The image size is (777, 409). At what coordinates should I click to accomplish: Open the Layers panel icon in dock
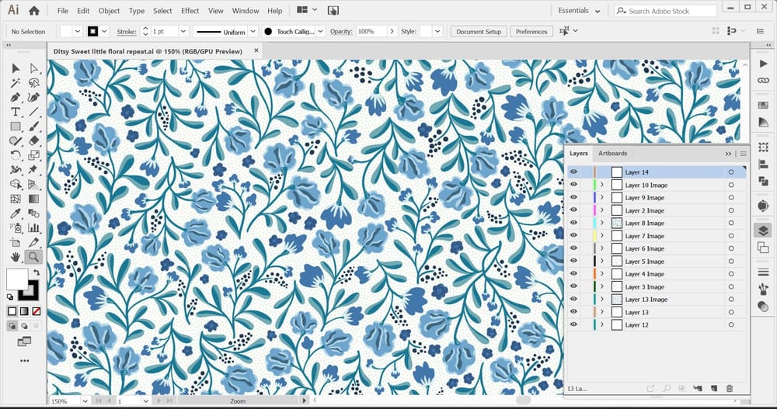(763, 230)
